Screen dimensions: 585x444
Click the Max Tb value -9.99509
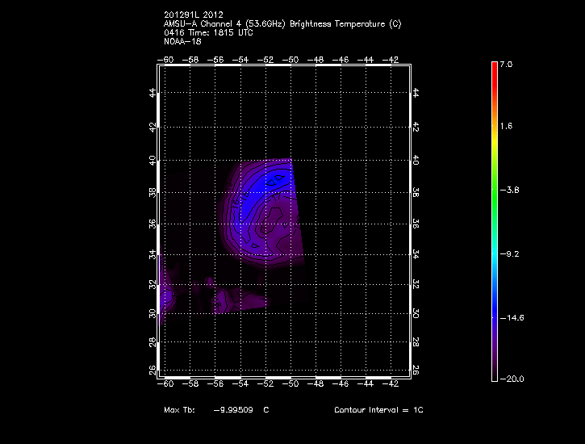233,410
